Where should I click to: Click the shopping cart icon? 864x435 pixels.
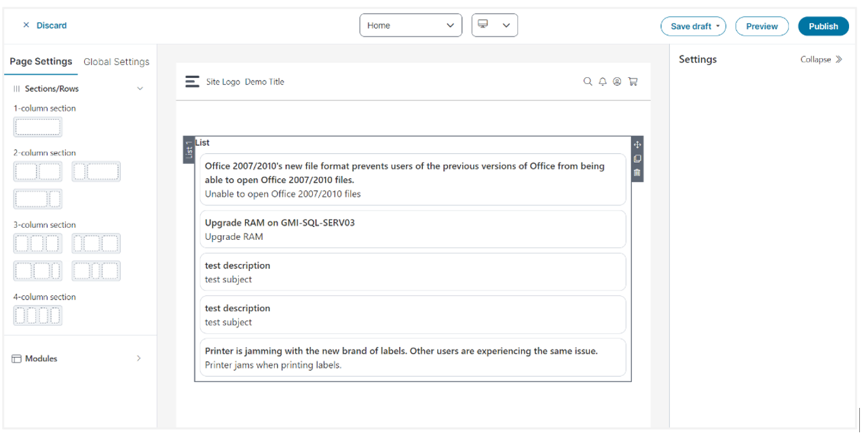(633, 81)
